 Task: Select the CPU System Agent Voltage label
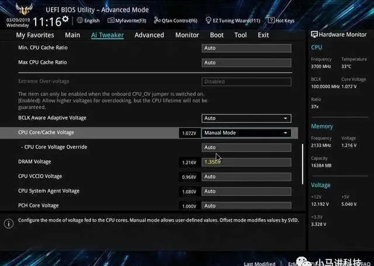(x=49, y=191)
